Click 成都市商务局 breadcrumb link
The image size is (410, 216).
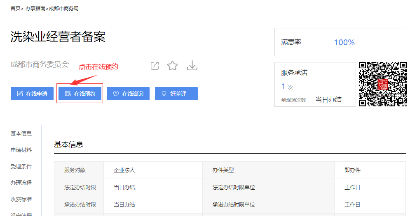coord(63,8)
